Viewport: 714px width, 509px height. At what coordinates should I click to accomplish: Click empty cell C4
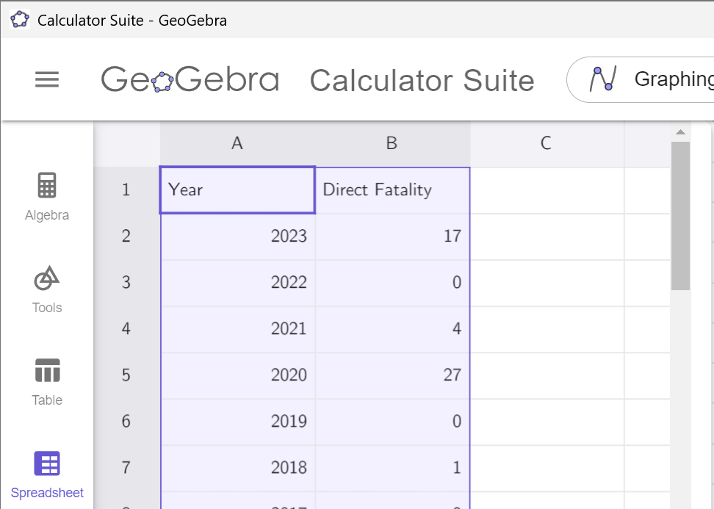[547, 329]
